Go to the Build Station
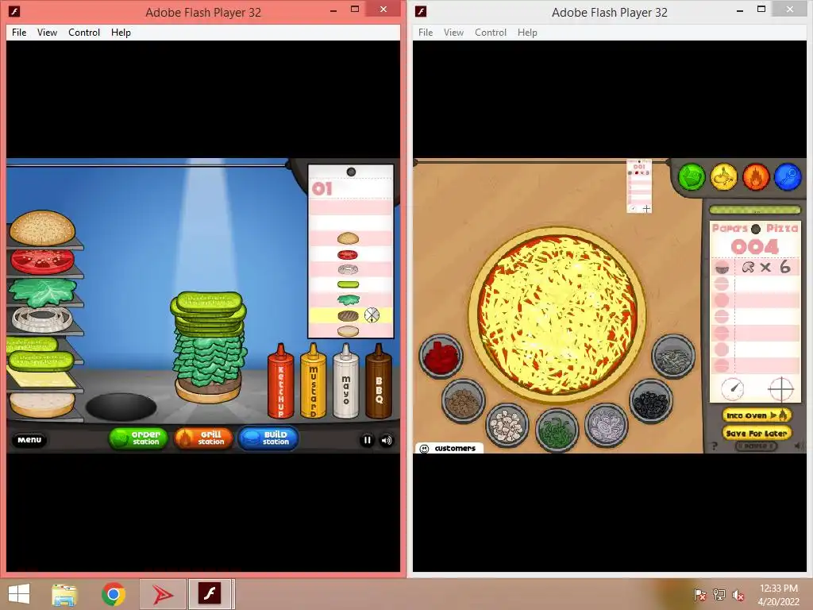813x610 pixels. pyautogui.click(x=268, y=438)
